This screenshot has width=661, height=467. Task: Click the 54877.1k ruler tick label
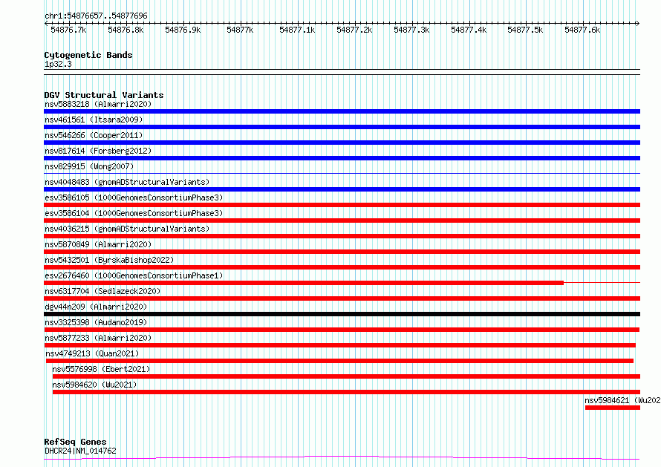click(x=297, y=30)
